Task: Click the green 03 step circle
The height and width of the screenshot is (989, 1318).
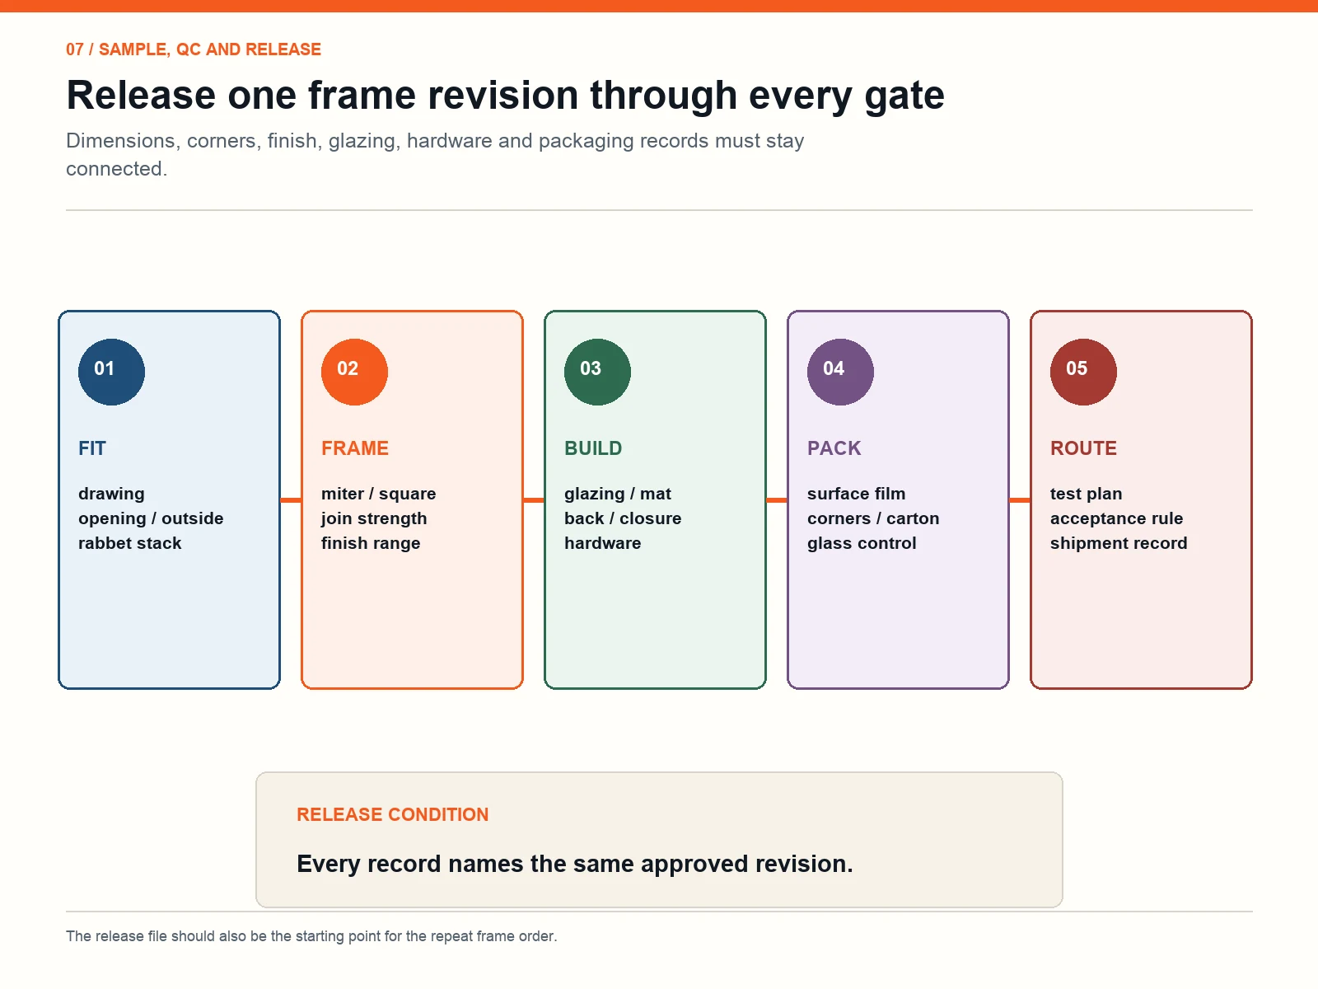Action: pyautogui.click(x=597, y=372)
